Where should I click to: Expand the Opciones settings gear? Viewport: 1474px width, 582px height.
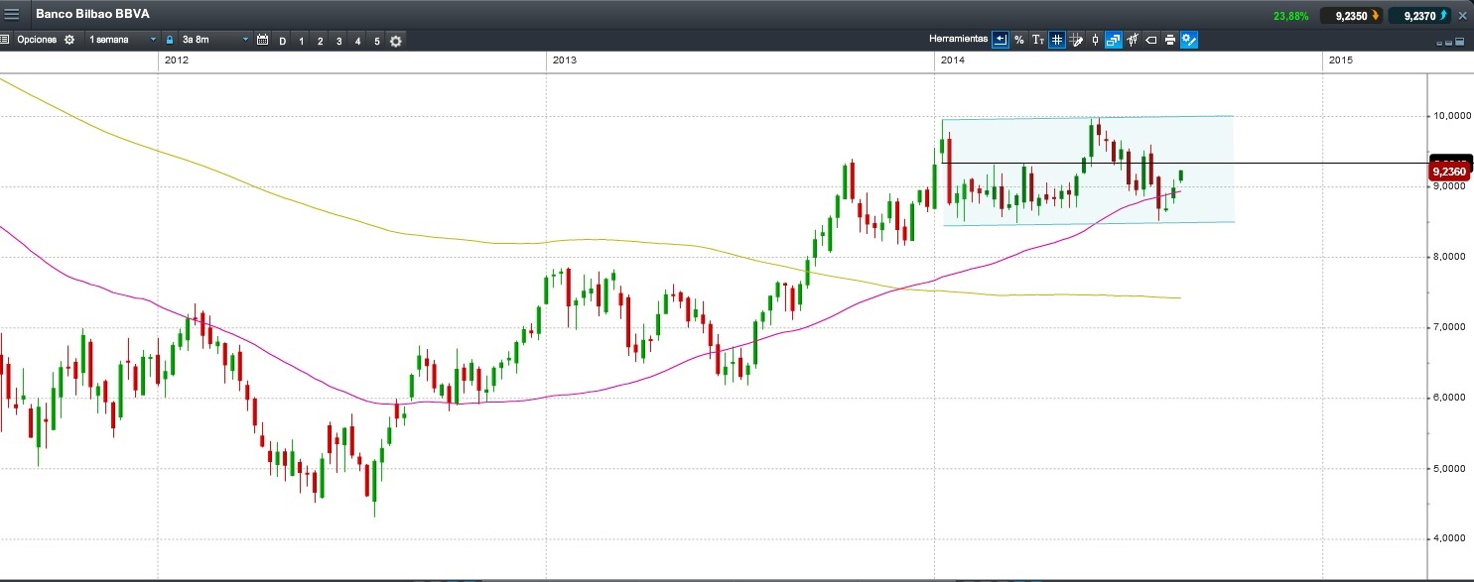pos(69,41)
